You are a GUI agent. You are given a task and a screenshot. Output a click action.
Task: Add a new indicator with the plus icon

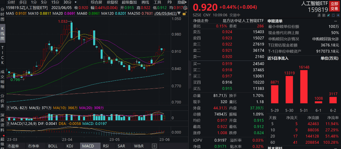pyautogui.click(x=154, y=146)
